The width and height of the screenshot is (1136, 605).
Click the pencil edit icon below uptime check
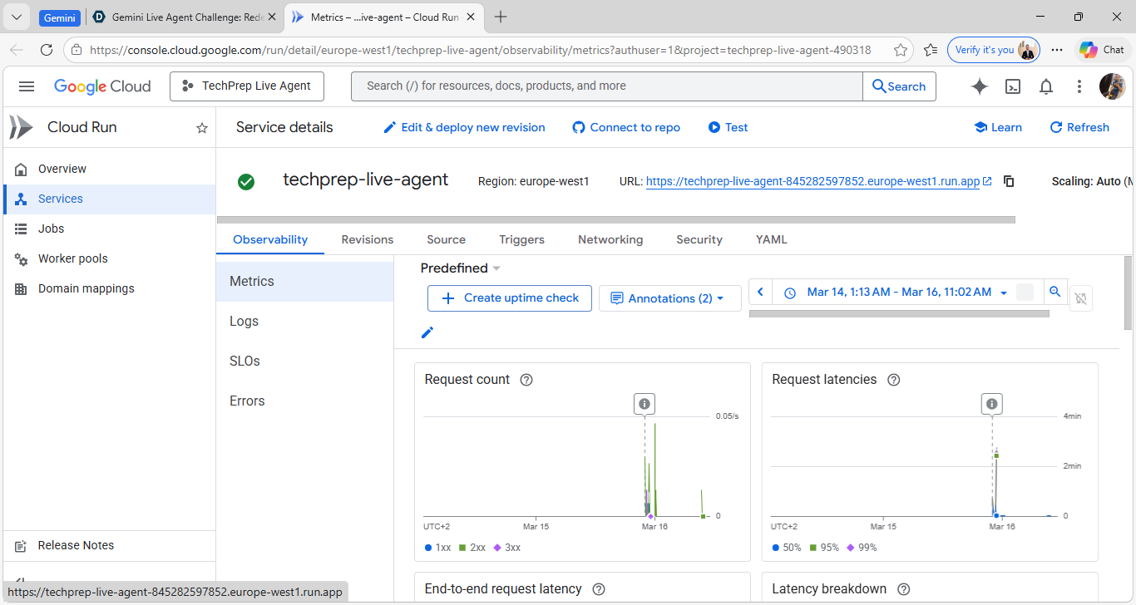pos(427,332)
